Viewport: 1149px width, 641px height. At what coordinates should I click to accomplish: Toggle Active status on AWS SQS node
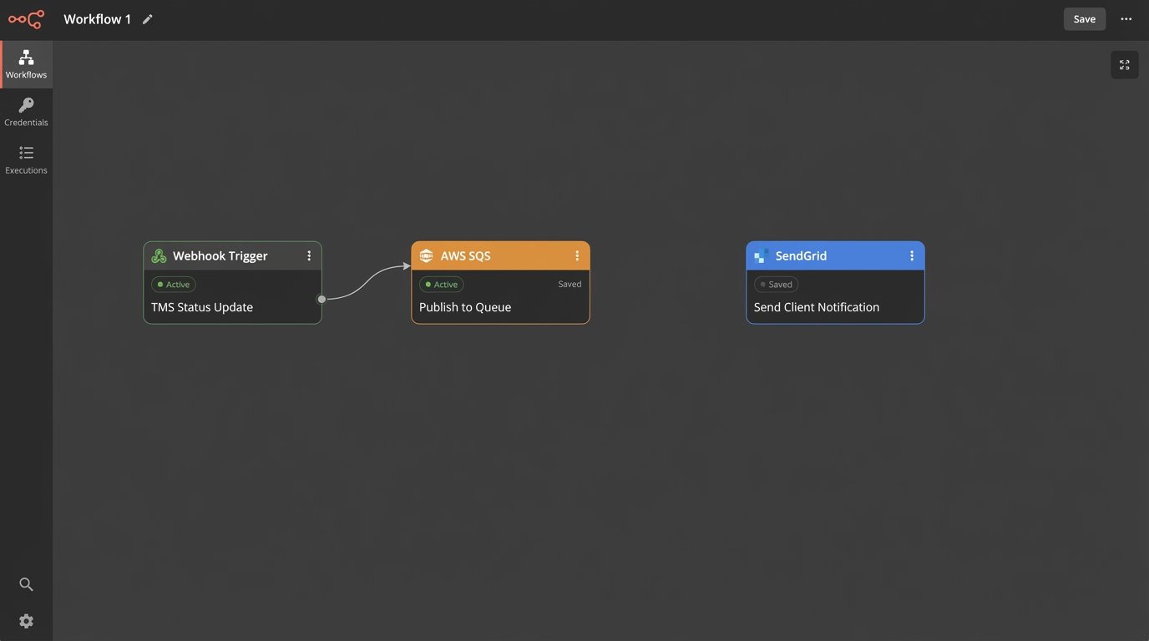coord(442,285)
